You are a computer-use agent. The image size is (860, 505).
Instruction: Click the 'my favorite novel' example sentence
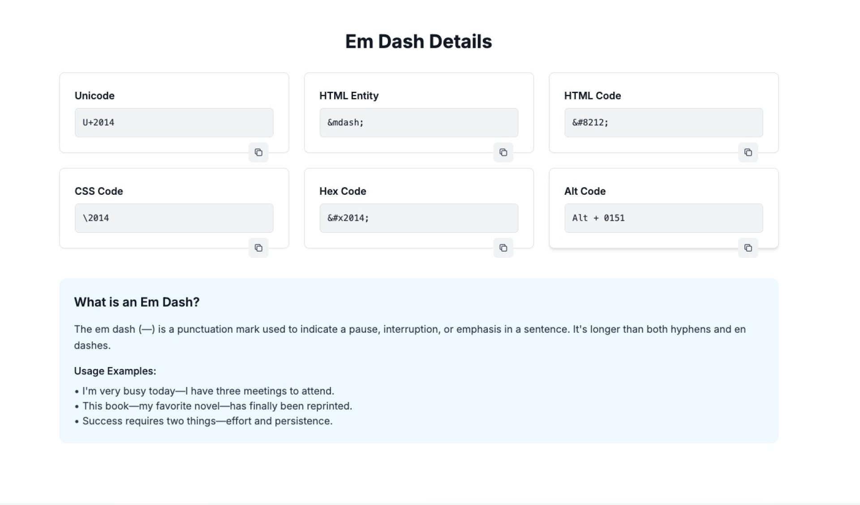[x=217, y=406]
